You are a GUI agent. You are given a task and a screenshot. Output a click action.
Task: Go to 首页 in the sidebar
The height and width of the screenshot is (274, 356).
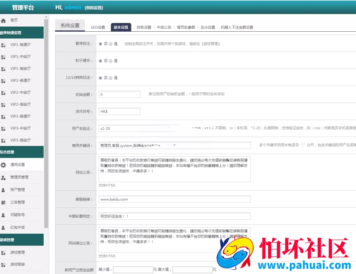(x=14, y=20)
